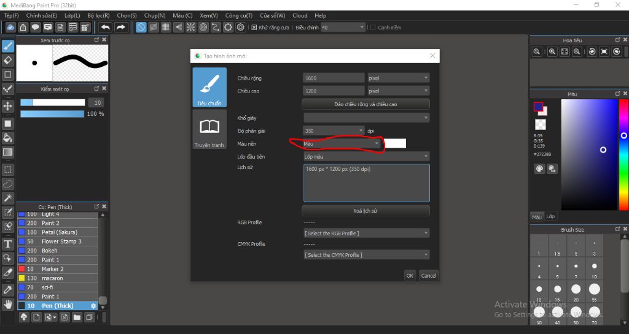This screenshot has height=334, width=629.
Task: Click the export share toolbar icon
Action: 23,27
